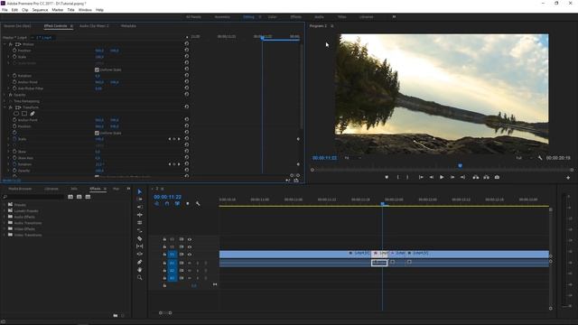Click the Mark Out bracket icon
The image size is (578, 325).
pyautogui.click(x=407, y=177)
